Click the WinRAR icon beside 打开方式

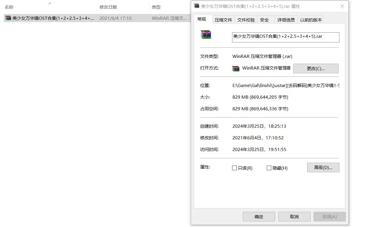tap(236, 68)
